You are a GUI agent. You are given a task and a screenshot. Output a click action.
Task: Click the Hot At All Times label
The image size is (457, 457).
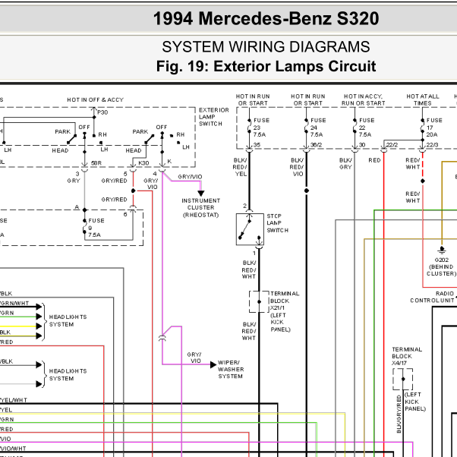(423, 99)
